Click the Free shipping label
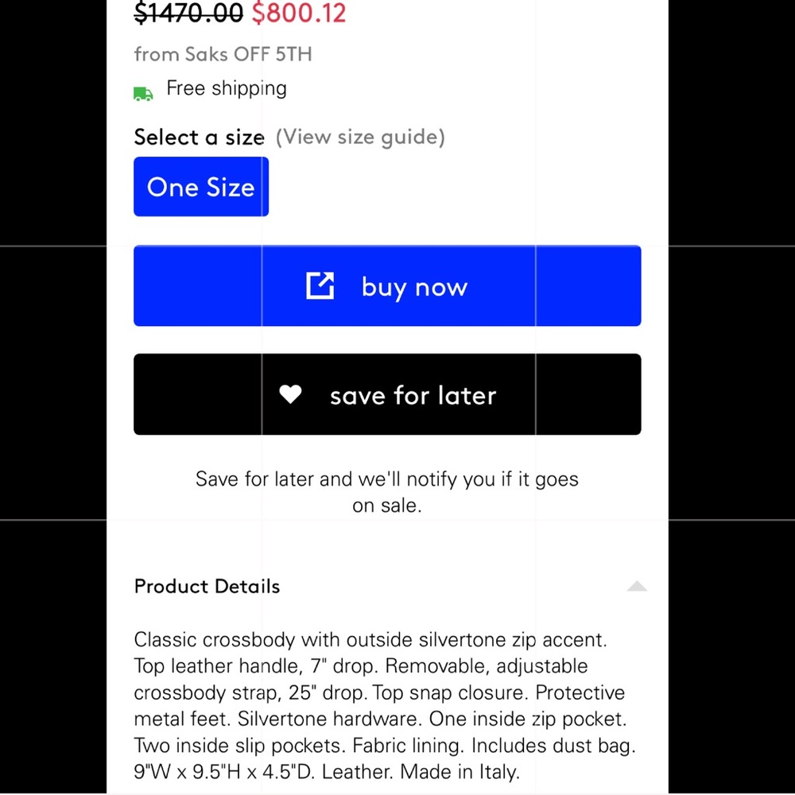This screenshot has width=795, height=795. click(x=227, y=88)
